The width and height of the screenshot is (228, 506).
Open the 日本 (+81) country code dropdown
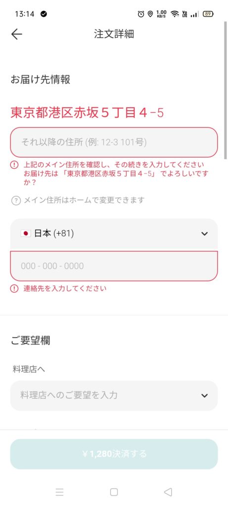114,234
